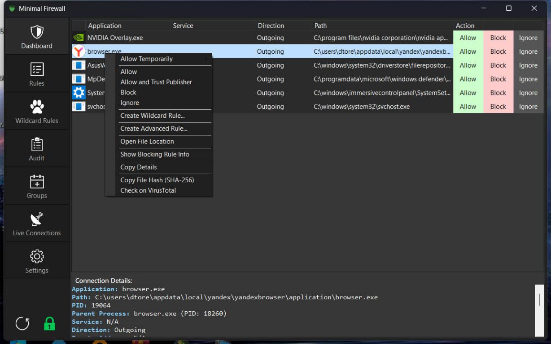
Task: Open Live Connections satellite dish icon
Action: [36, 219]
